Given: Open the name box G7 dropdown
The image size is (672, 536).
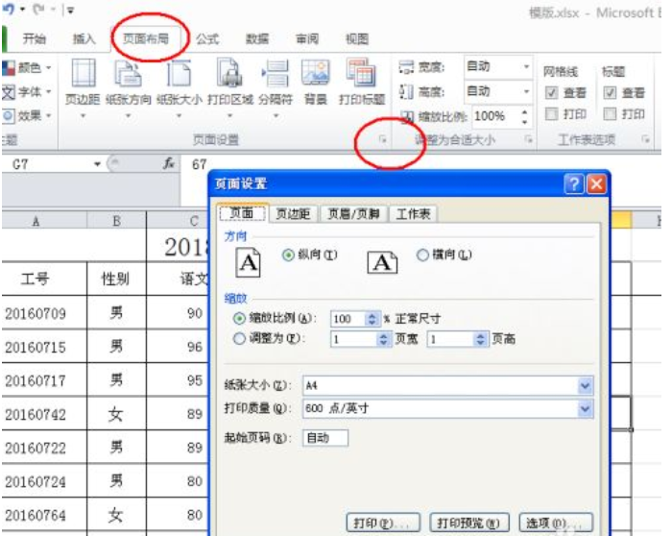Looking at the screenshot, I should pyautogui.click(x=97, y=164).
